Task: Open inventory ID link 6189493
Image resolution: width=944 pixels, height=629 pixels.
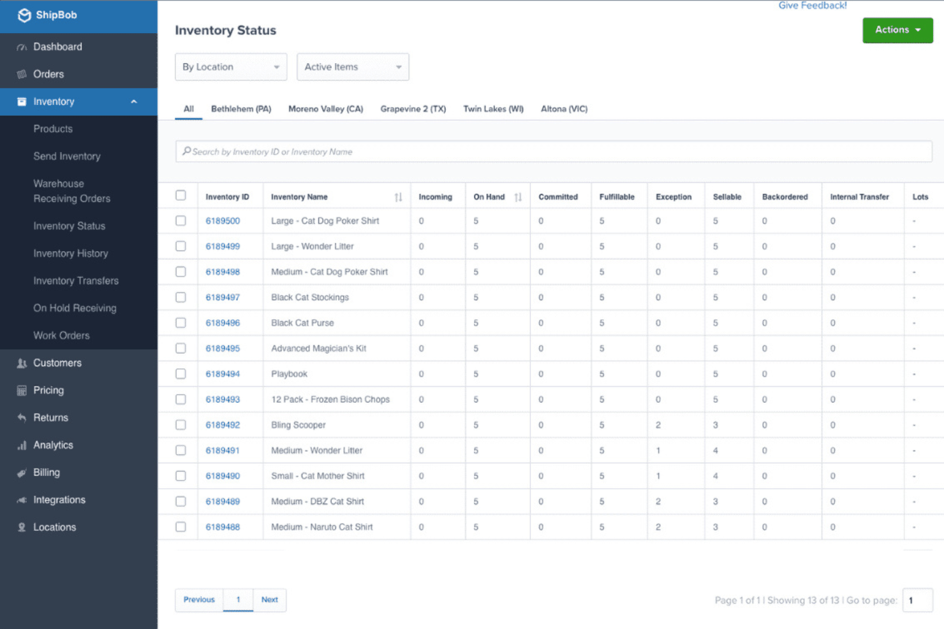Action: [223, 400]
